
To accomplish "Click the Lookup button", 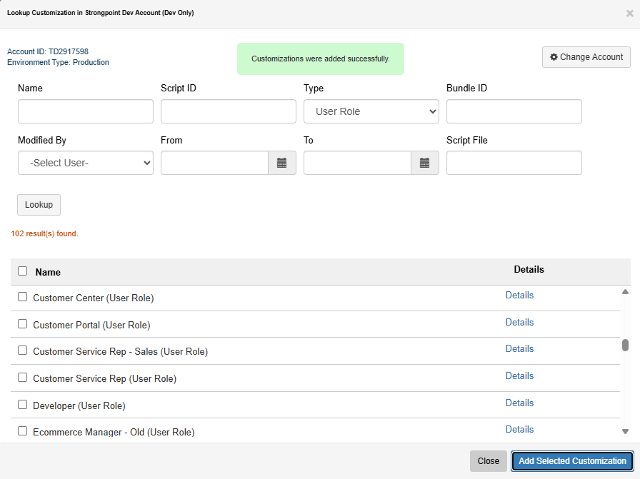I will 39,205.
